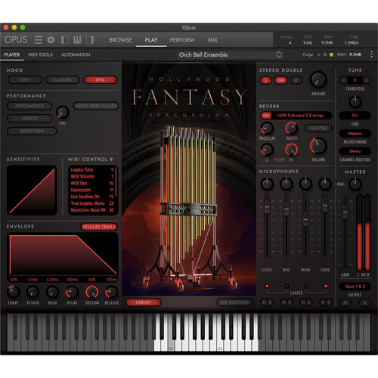Open the Orch Bell Ensemble instrument selector

[230, 54]
